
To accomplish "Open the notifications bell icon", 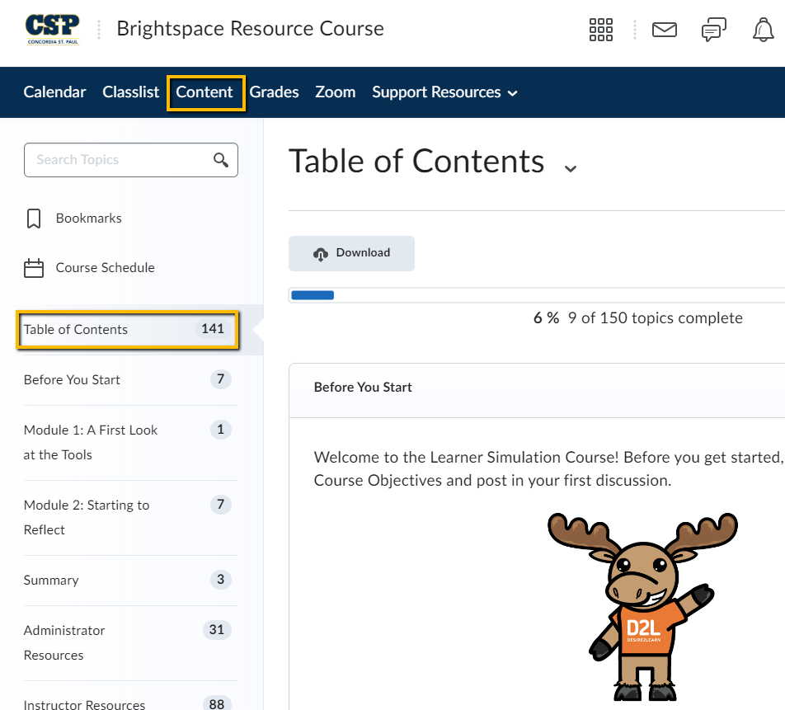I will pyautogui.click(x=764, y=30).
